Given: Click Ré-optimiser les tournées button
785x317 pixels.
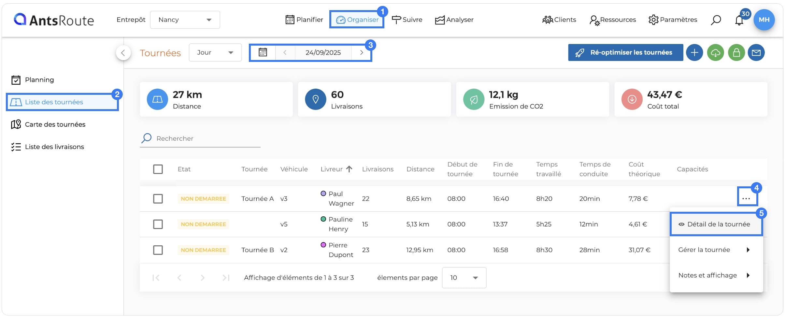Looking at the screenshot, I should (x=625, y=52).
